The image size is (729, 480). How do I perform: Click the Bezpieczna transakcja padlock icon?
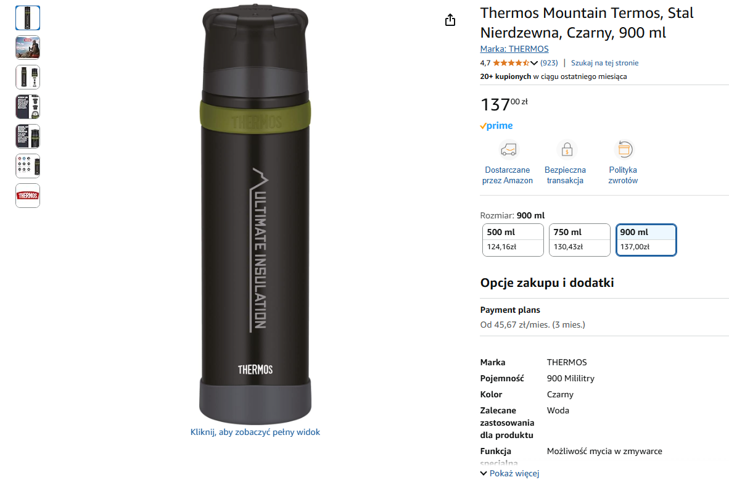coord(567,150)
